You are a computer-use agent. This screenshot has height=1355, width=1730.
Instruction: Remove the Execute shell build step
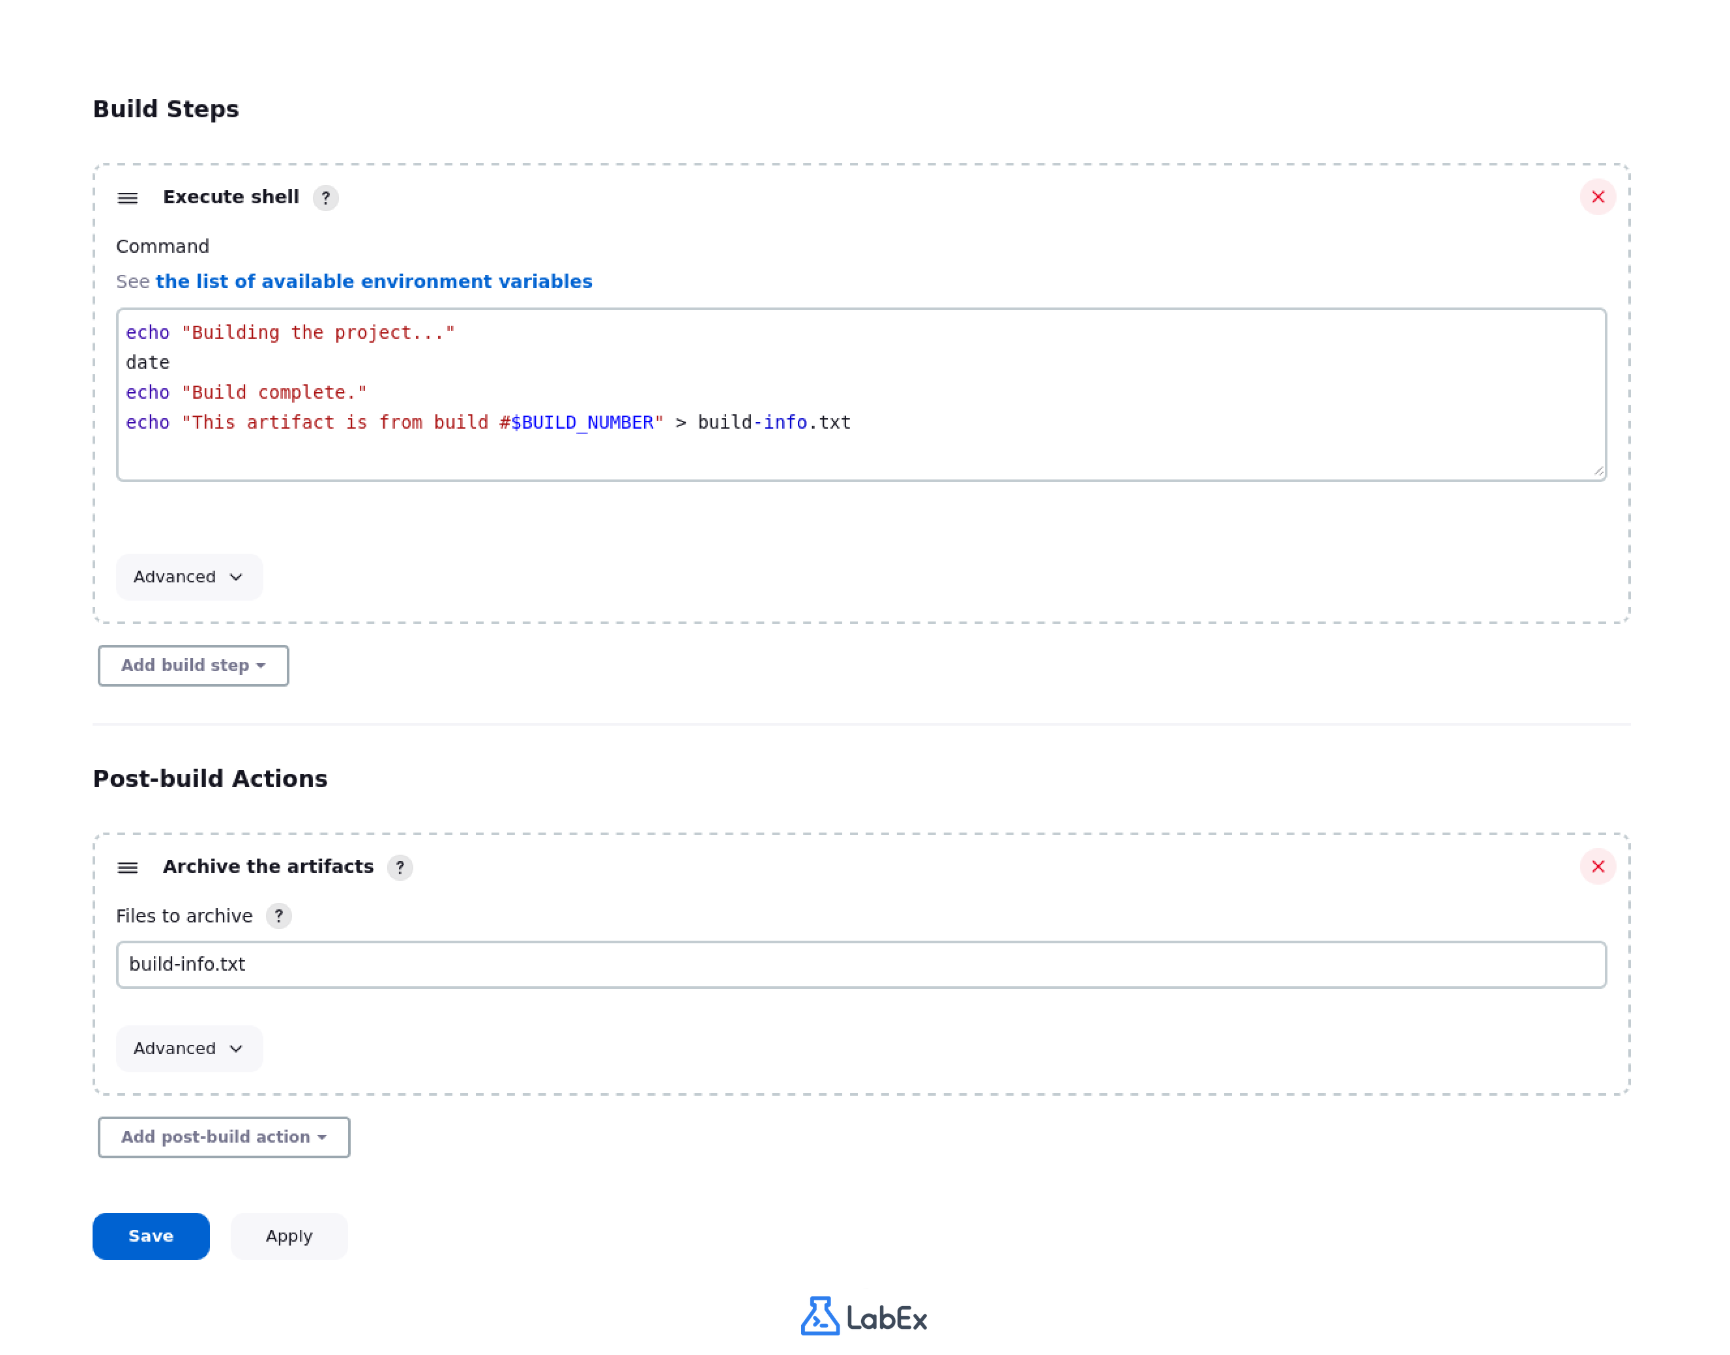[1598, 197]
